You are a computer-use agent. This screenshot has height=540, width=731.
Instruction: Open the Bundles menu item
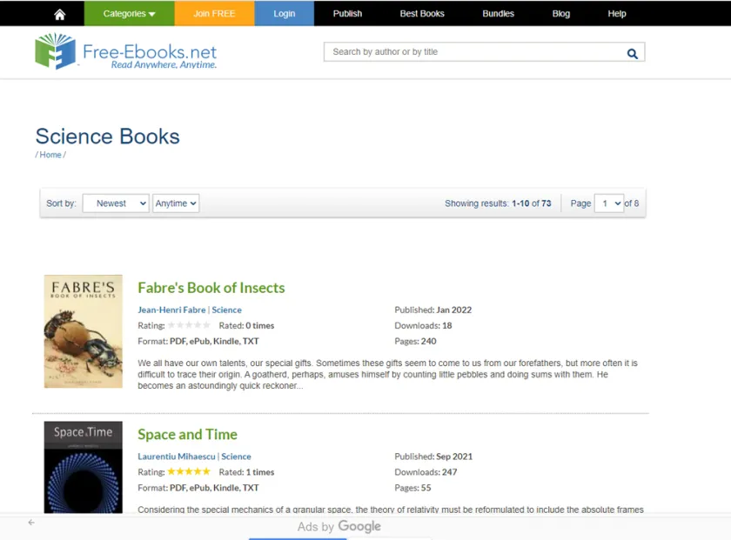[498, 13]
